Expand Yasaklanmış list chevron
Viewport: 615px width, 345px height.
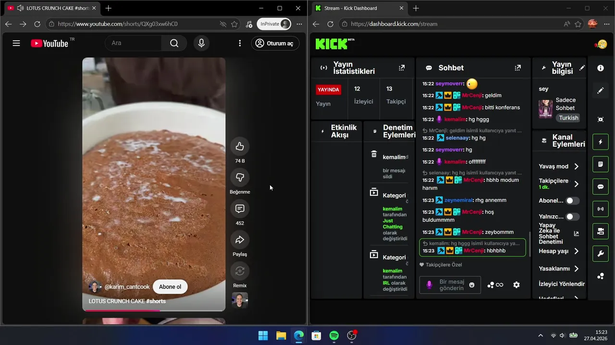point(577,269)
